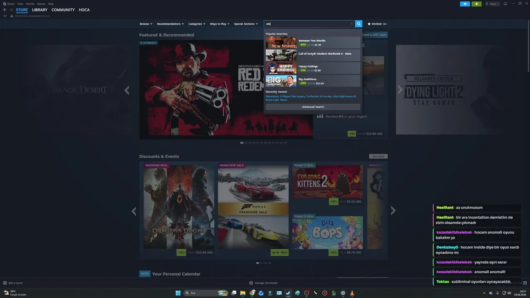The width and height of the screenshot is (530, 298).
Task: Show hidden system tray icons
Action: coord(484,293)
